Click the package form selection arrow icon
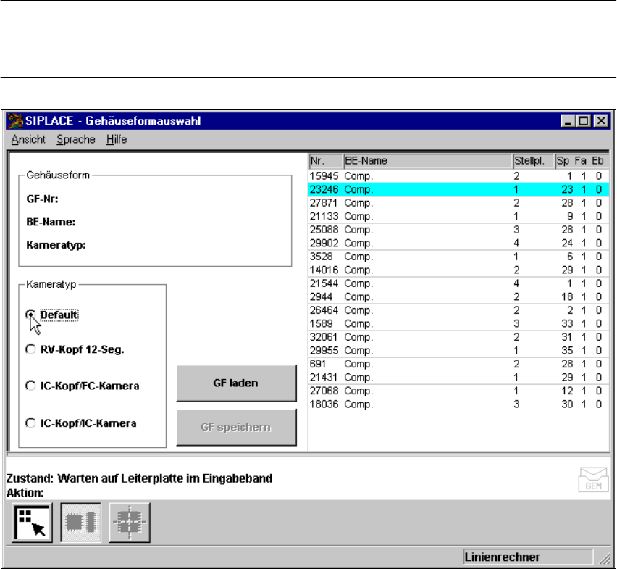The width and height of the screenshot is (617, 569). click(32, 523)
